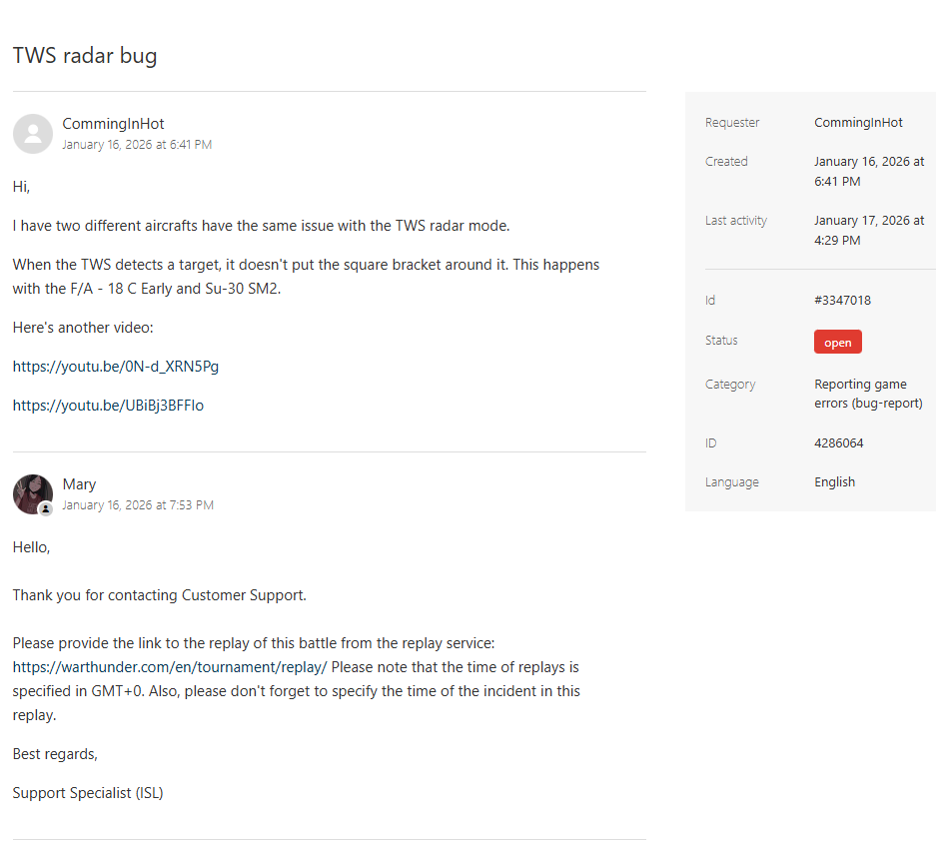Select ticket Id #3347018
This screenshot has width=936, height=860.
pyautogui.click(x=843, y=301)
